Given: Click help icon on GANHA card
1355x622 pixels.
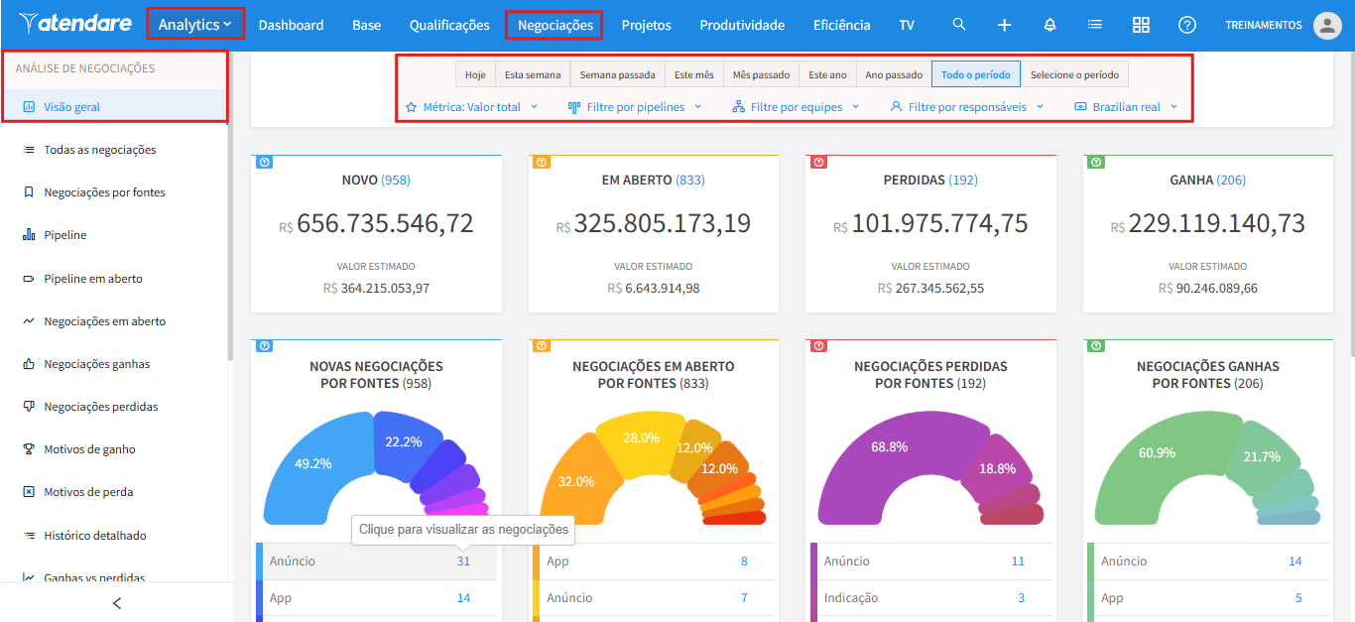Looking at the screenshot, I should click(1096, 162).
